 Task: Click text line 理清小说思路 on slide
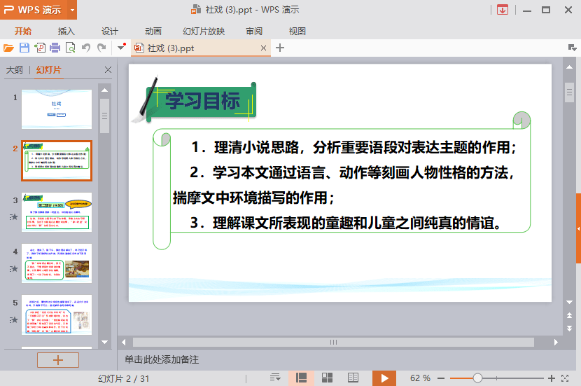[x=353, y=148]
